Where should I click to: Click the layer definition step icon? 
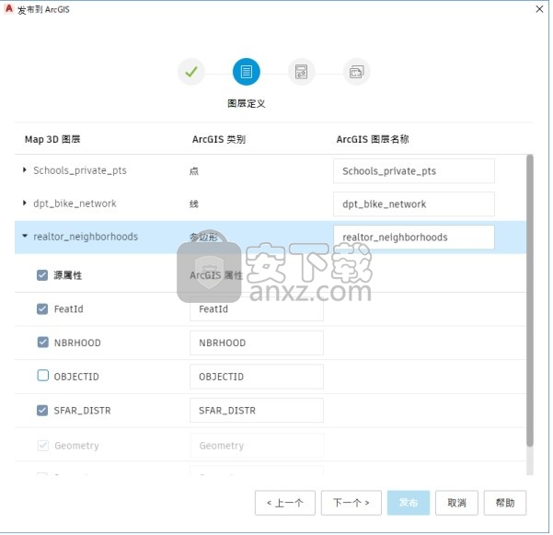coord(247,72)
